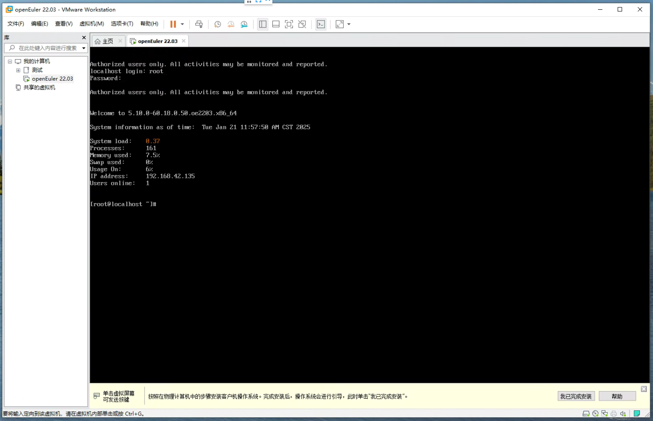The height and width of the screenshot is (421, 653).
Task: Open the library search options dropdown arrow
Action: (x=84, y=48)
